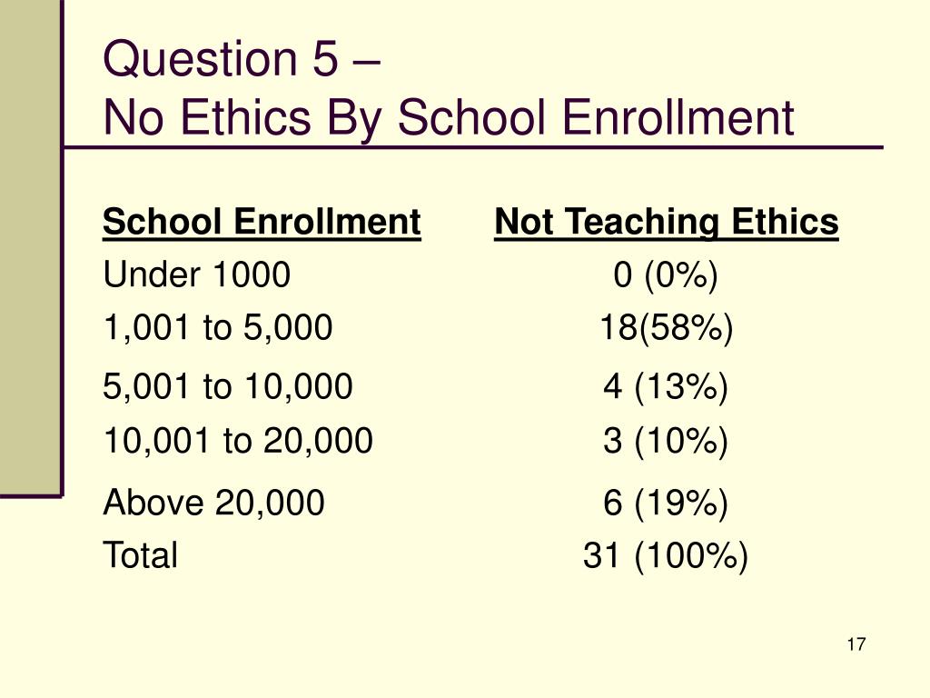Click the word 'Enrollment' in the title
Screen dimensions: 930x698
[678, 116]
